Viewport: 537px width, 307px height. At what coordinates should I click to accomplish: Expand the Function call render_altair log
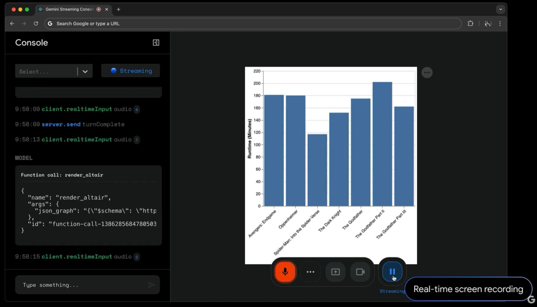[88, 175]
